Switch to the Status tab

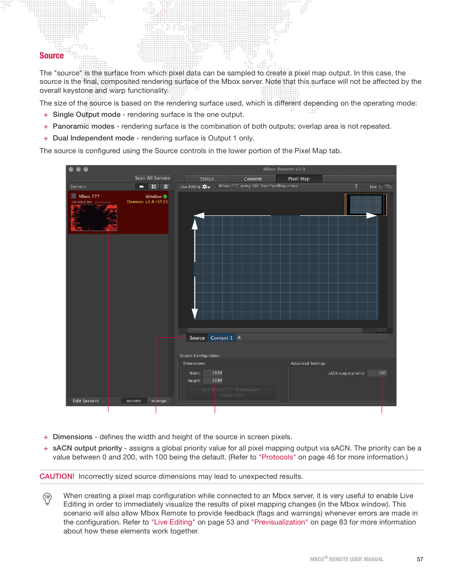(207, 179)
